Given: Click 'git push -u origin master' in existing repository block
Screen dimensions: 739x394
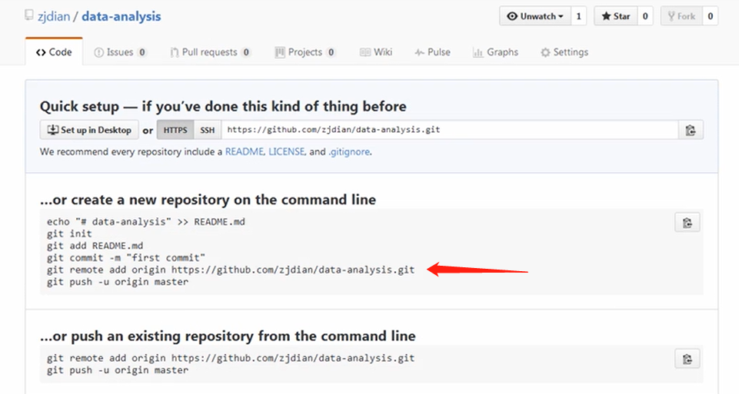Looking at the screenshot, I should [x=118, y=370].
